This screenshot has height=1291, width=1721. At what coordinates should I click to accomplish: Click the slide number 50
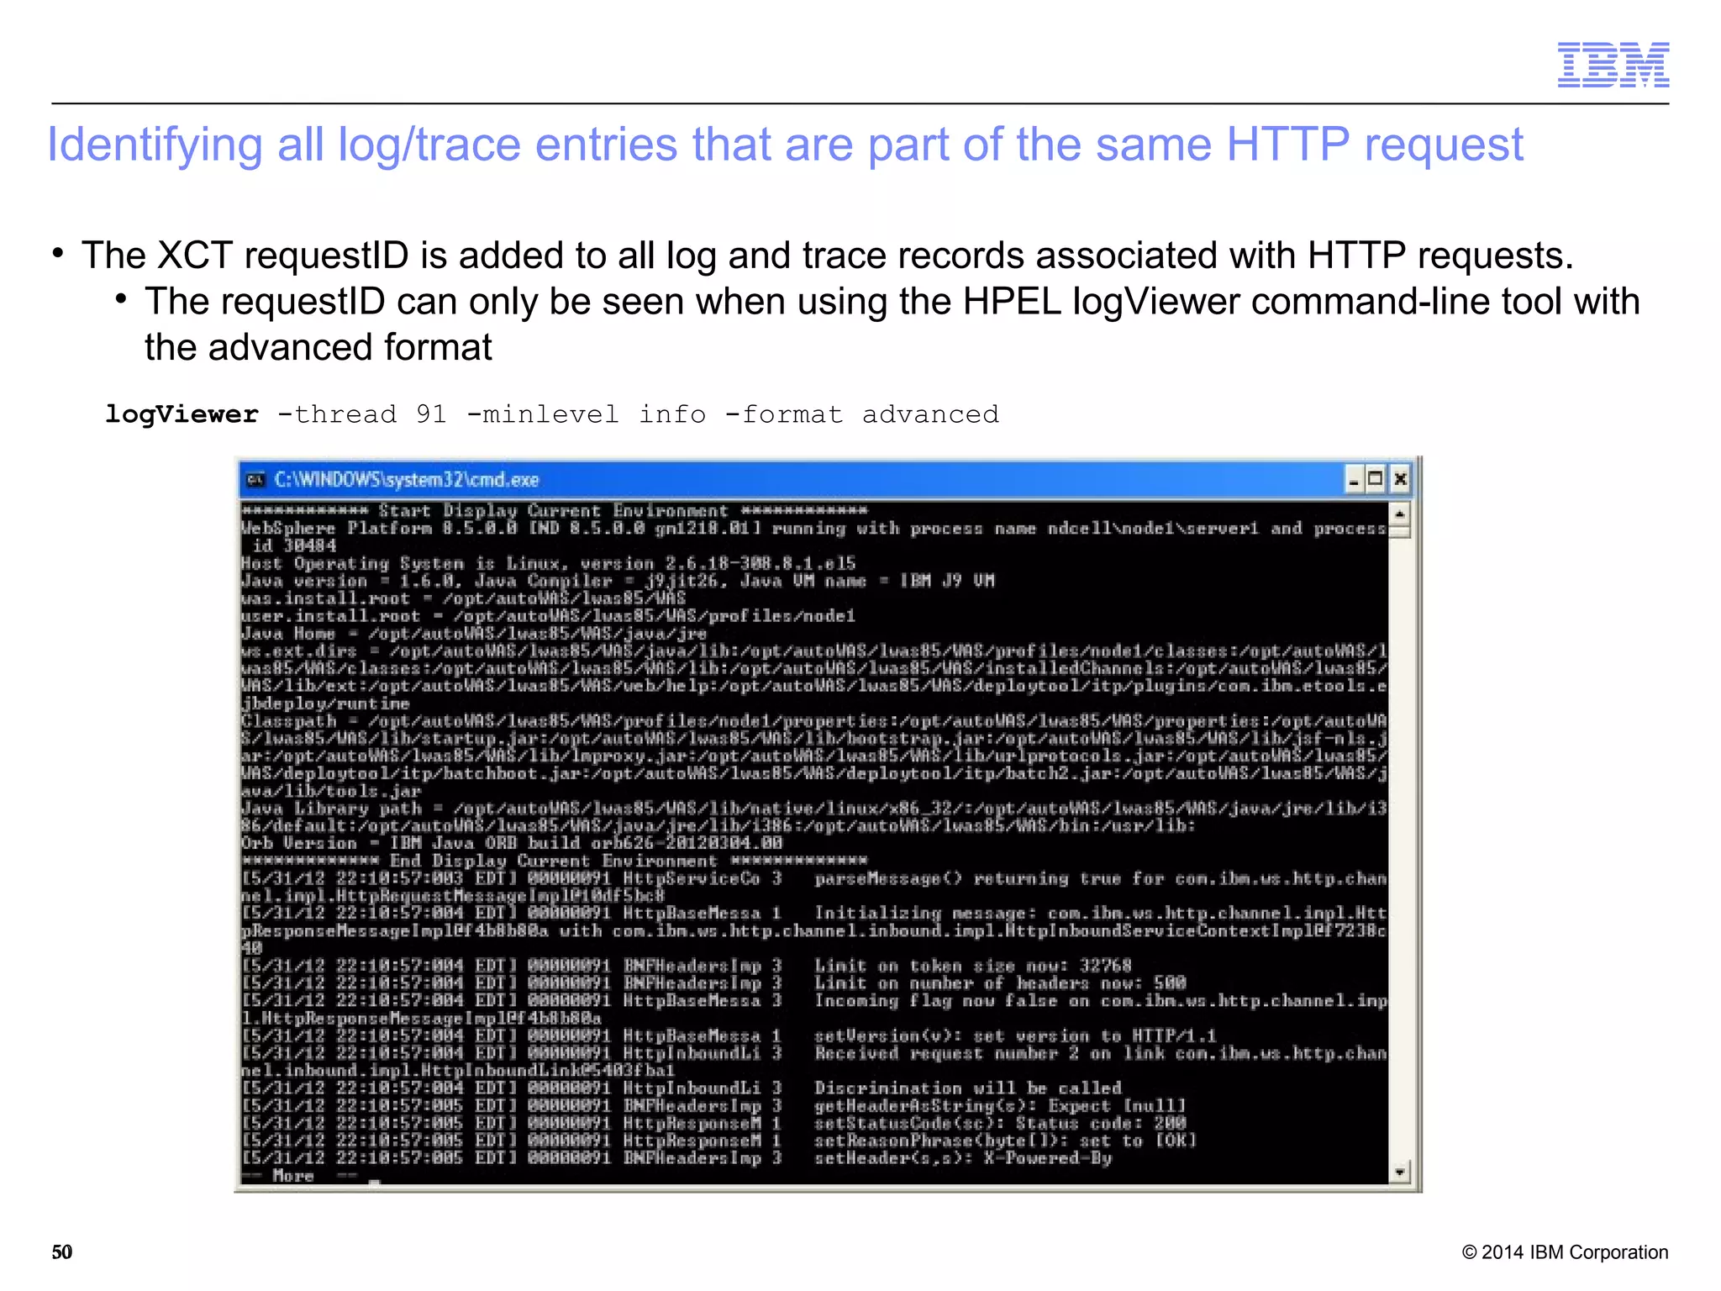coord(62,1252)
